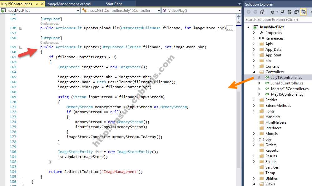312x186 pixels.
Task: Select the Content folder
Action: [272, 66]
